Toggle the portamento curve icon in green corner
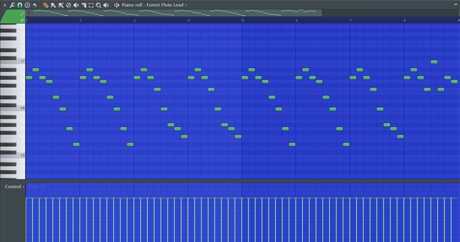The height and width of the screenshot is (242, 460). coord(22,14)
